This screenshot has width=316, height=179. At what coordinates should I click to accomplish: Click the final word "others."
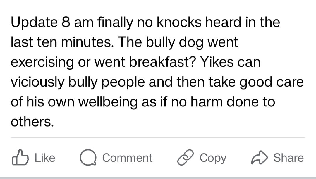click(32, 122)
